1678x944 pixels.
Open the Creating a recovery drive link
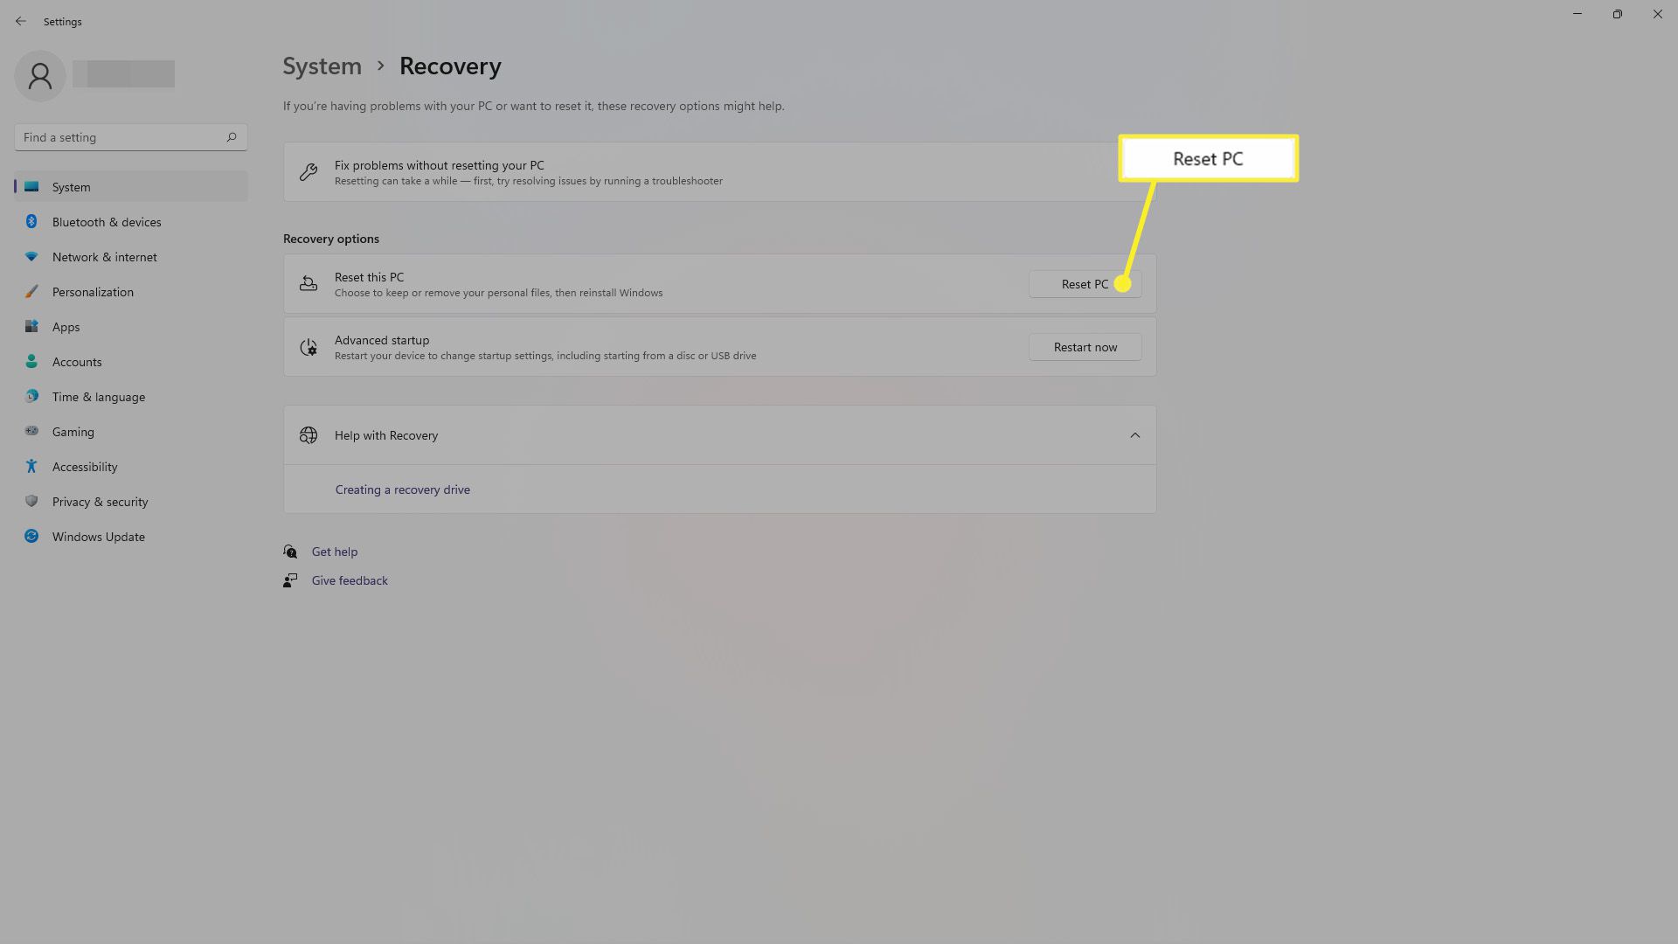(402, 489)
